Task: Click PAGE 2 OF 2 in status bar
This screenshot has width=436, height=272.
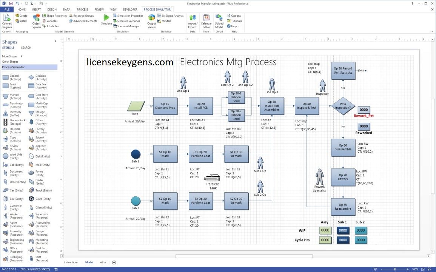Action: pyautogui.click(x=9, y=269)
